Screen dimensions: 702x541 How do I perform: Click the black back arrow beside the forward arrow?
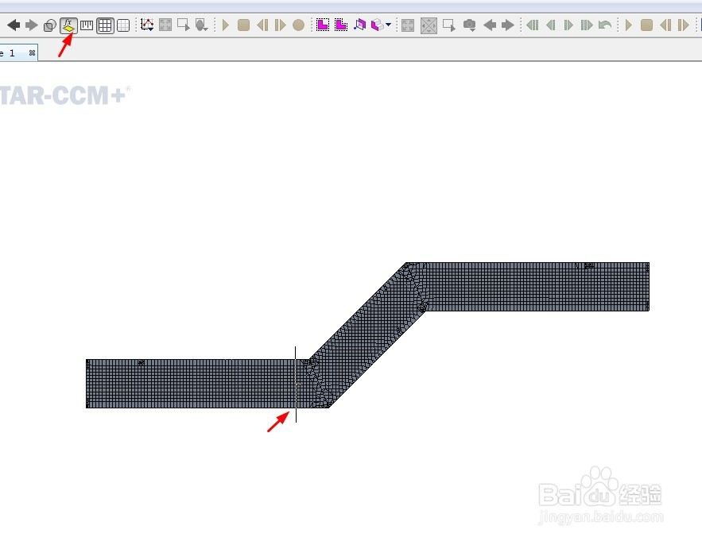(14, 25)
